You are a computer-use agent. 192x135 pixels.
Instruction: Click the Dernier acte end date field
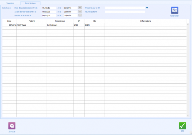point(71,15)
